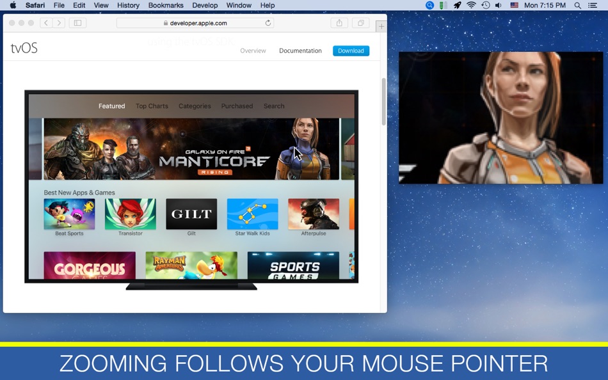The width and height of the screenshot is (608, 380).
Task: Open the volume control in menu bar
Action: tap(499, 5)
